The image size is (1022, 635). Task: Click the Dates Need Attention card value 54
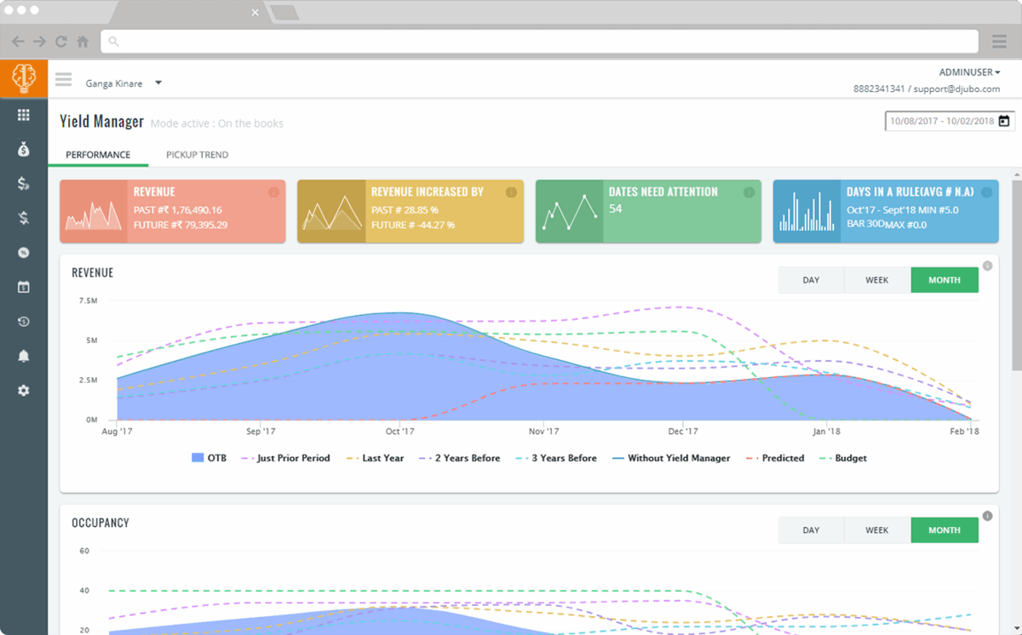pos(616,209)
